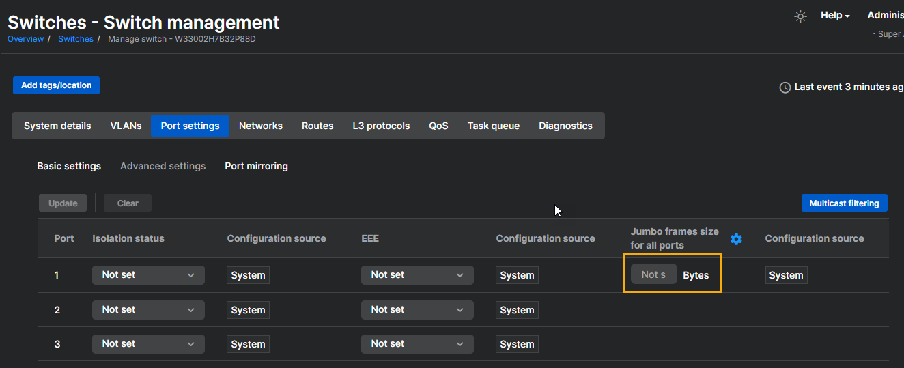
Task: Open port 3 EEE dropdown
Action: (x=417, y=344)
